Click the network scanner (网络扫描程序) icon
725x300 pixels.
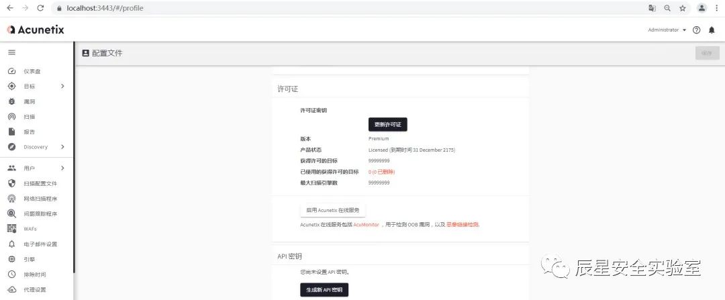coord(12,199)
